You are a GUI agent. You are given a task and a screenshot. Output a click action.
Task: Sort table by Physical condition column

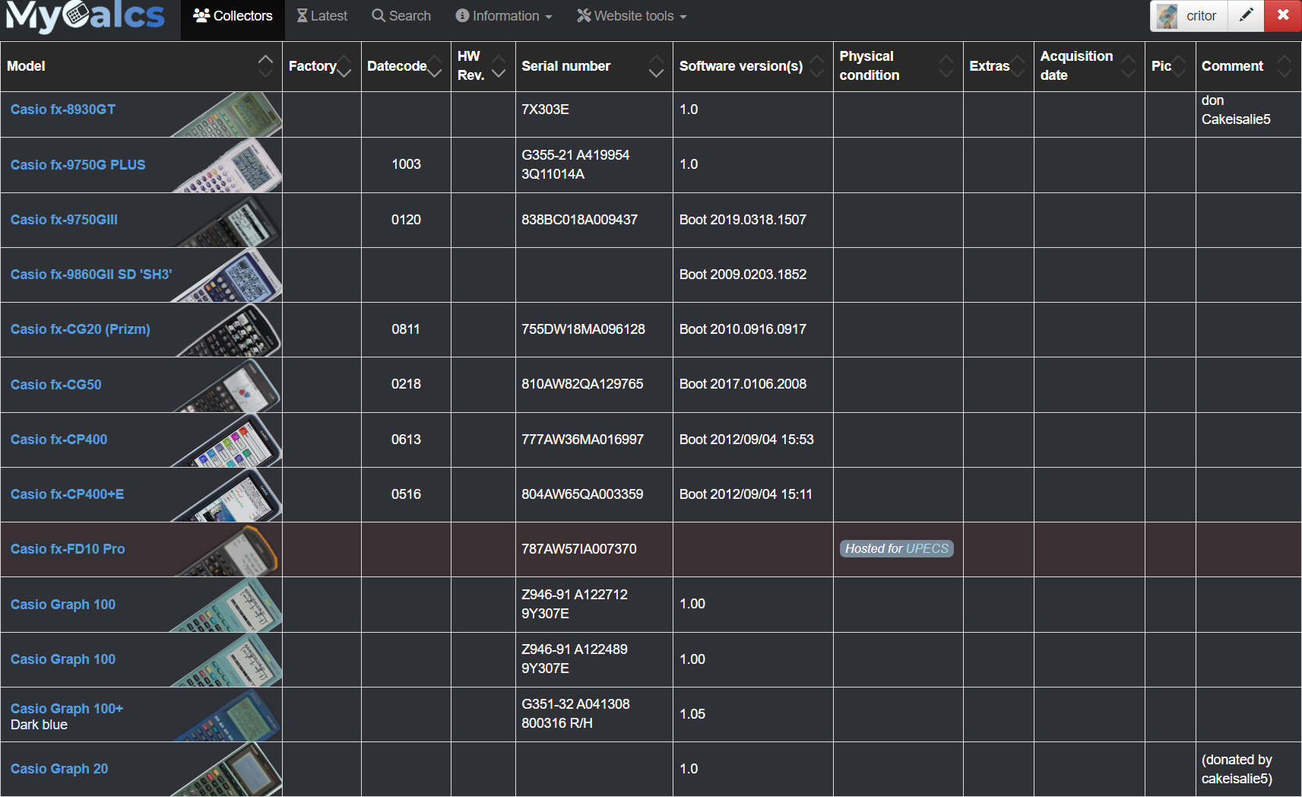(x=898, y=66)
